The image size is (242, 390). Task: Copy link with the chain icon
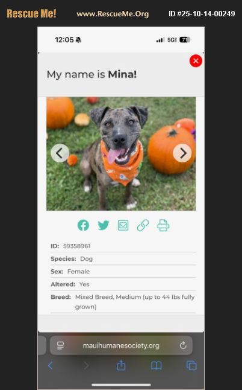[x=143, y=225]
